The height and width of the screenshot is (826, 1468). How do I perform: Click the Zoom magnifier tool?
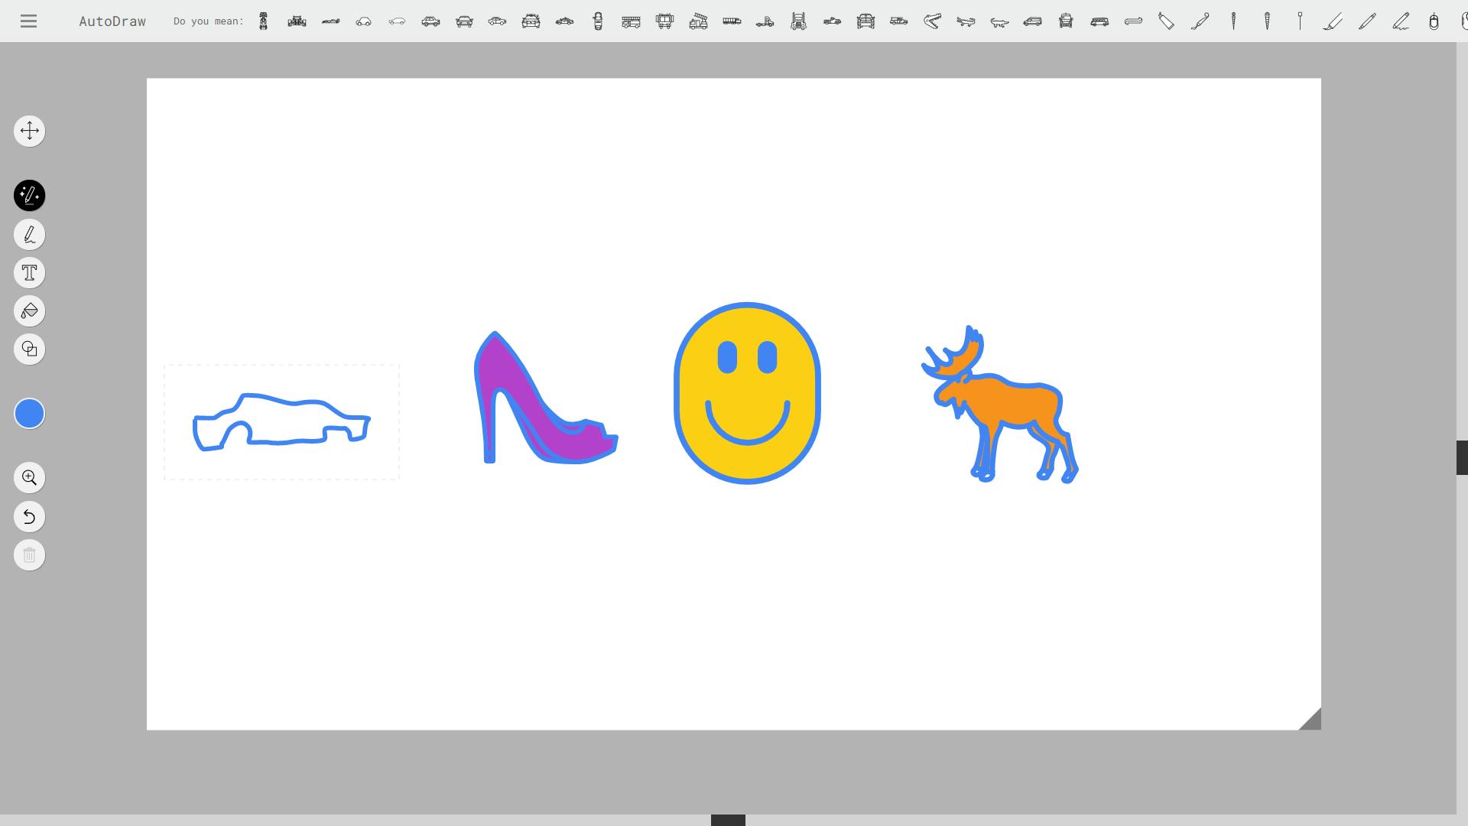(29, 478)
